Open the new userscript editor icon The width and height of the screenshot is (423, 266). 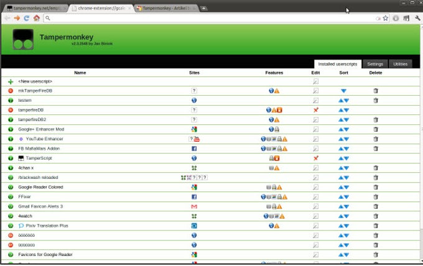click(315, 81)
